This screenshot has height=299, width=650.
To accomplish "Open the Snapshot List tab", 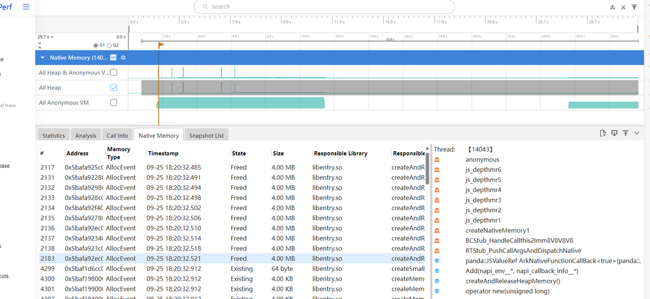I will pyautogui.click(x=206, y=135).
